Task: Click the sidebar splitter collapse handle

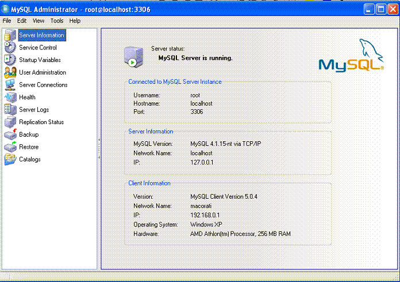Action: click(x=99, y=149)
